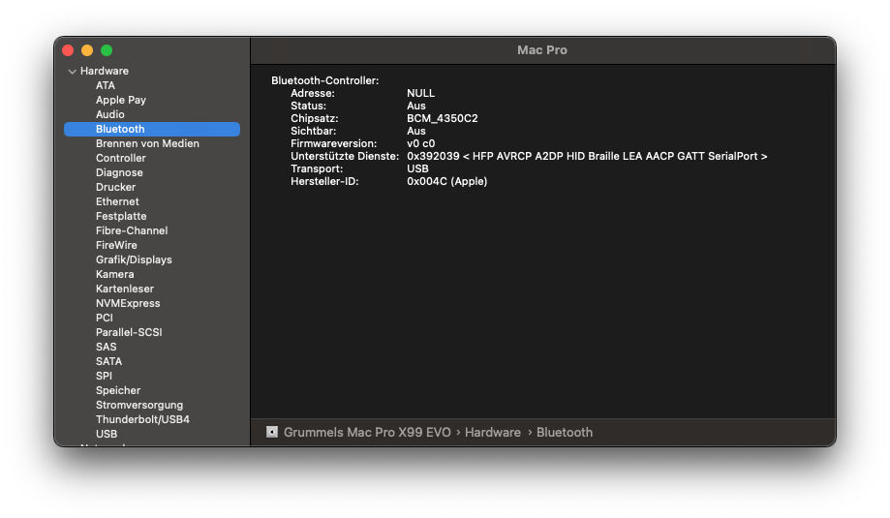Select Bluetooth in the sidebar
The height and width of the screenshot is (518, 890).
[x=120, y=129]
